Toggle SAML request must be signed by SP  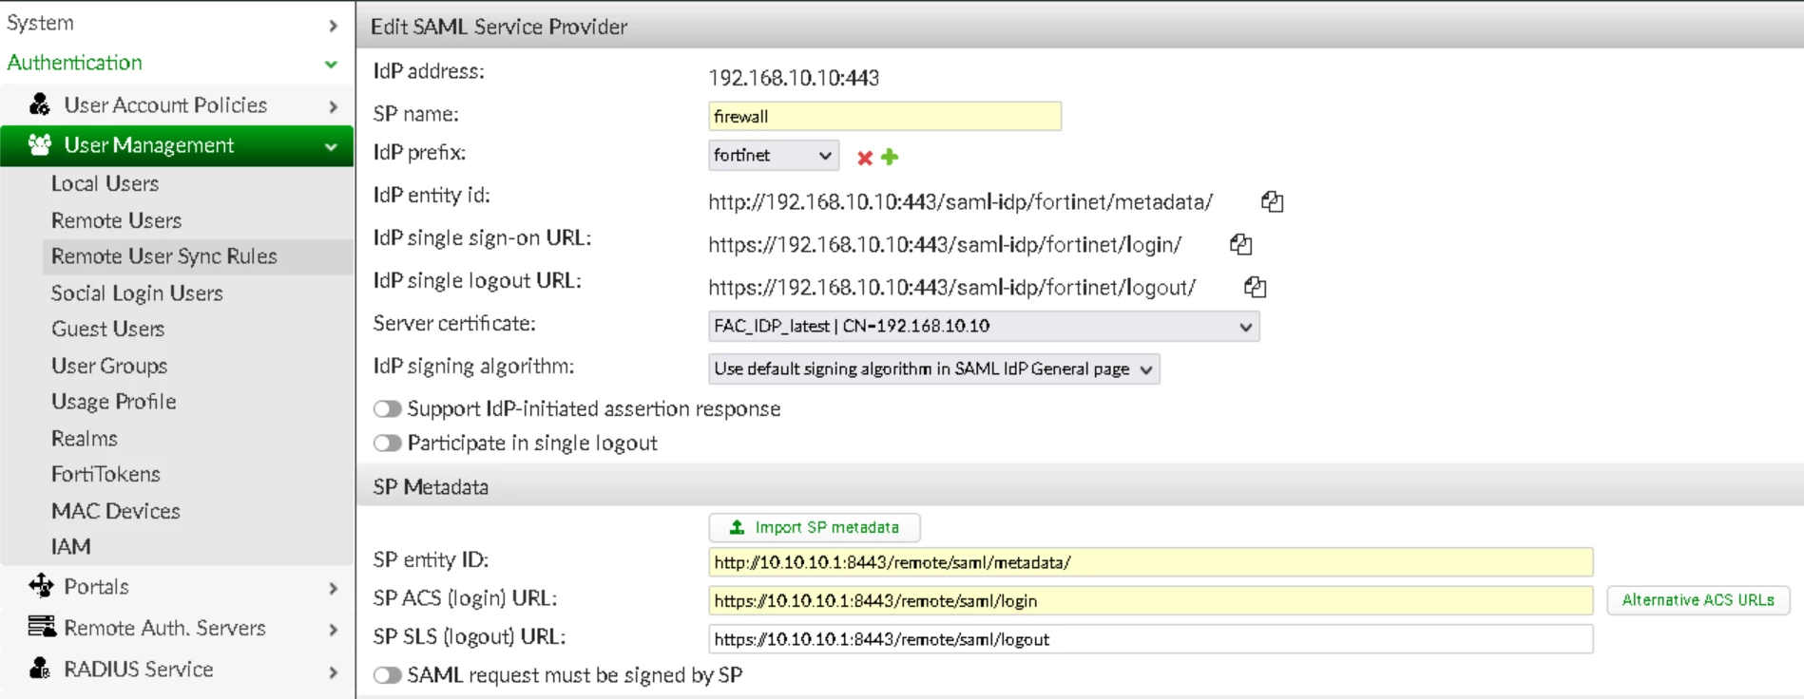point(387,675)
